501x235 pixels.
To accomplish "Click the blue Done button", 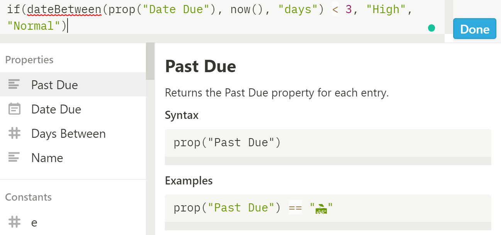I will click(474, 29).
